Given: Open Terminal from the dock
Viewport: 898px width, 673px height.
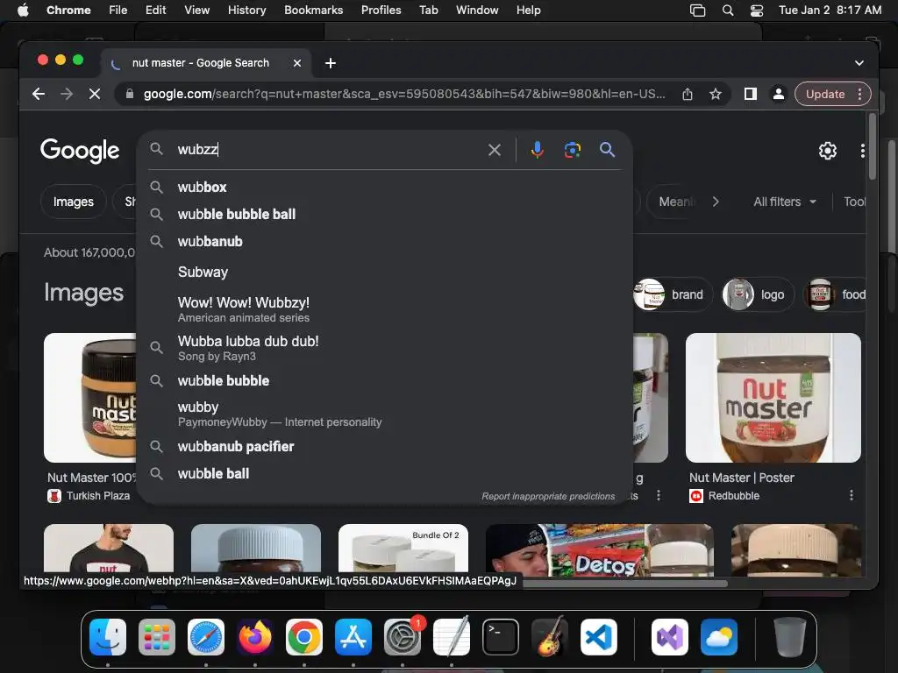Looking at the screenshot, I should click(x=501, y=637).
